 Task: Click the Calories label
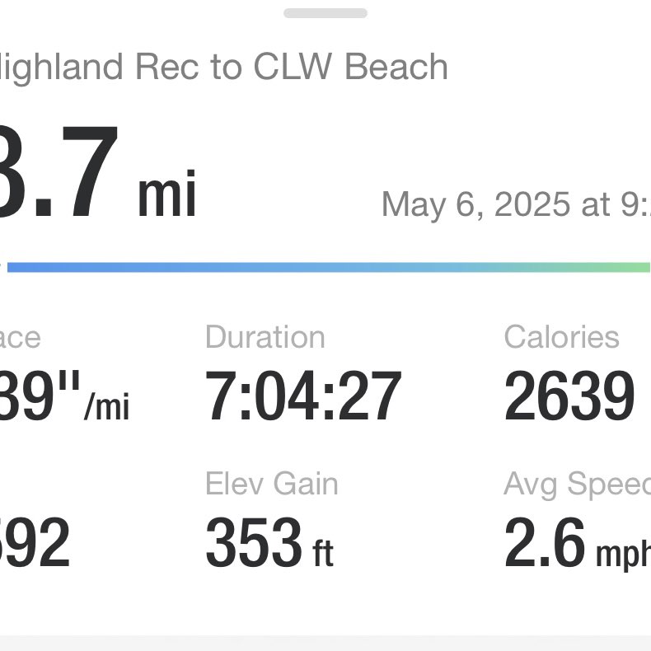[x=561, y=337]
